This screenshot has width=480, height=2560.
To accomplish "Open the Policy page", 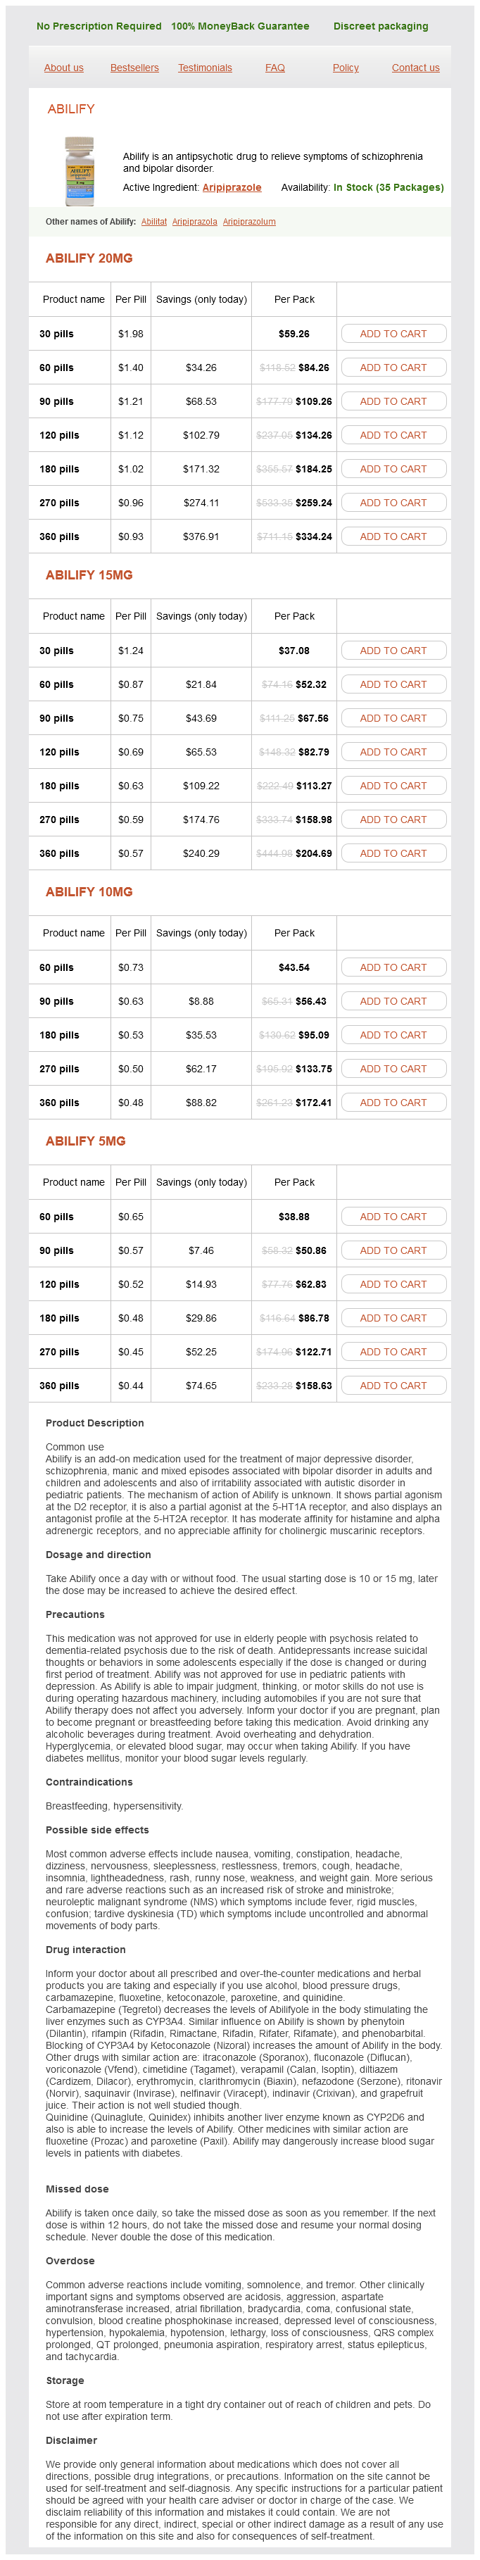I will coord(346,68).
